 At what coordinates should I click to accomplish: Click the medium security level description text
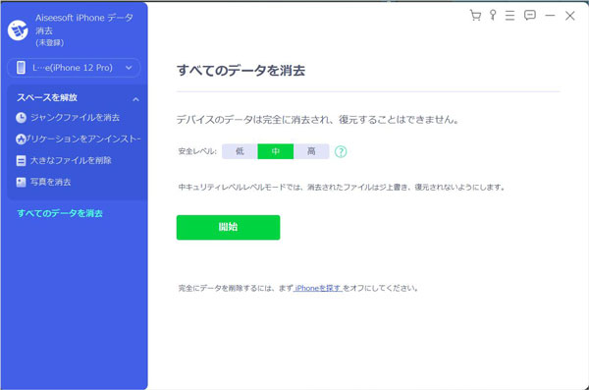342,187
